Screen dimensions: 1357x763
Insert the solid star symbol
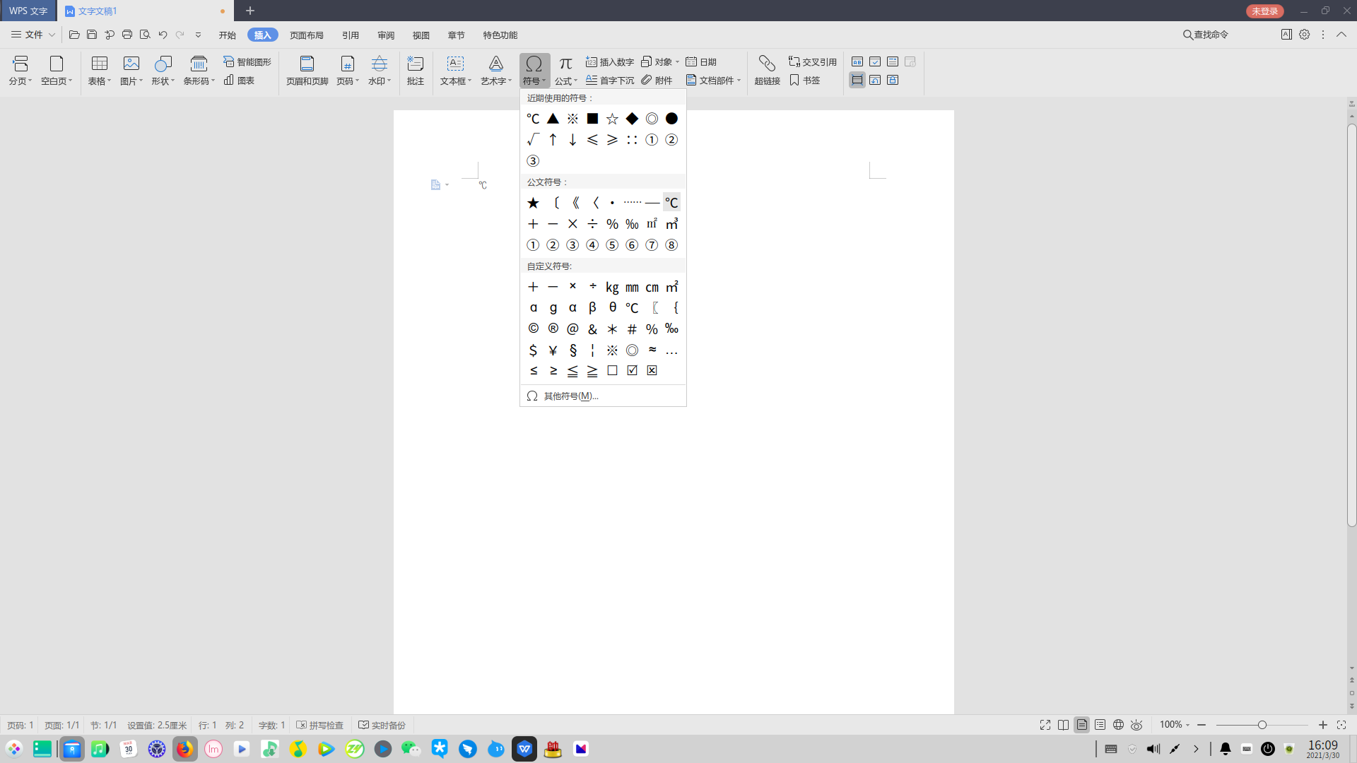click(x=533, y=203)
